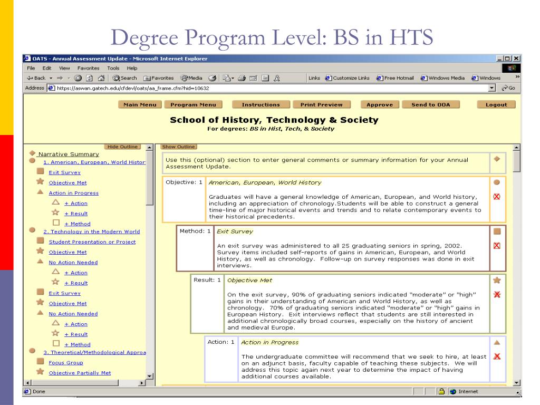Image resolution: width=540 pixels, height=405 pixels.
Task: Open 2. Technology in the Modern World link
Action: [x=92, y=232]
